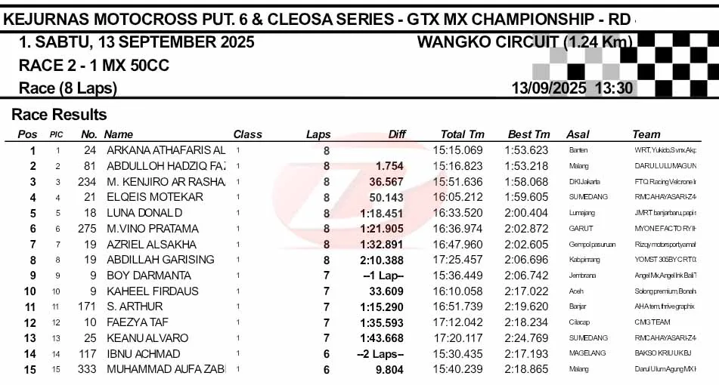Click the best time 1:53.218
This screenshot has height=385, width=719.
click(526, 166)
